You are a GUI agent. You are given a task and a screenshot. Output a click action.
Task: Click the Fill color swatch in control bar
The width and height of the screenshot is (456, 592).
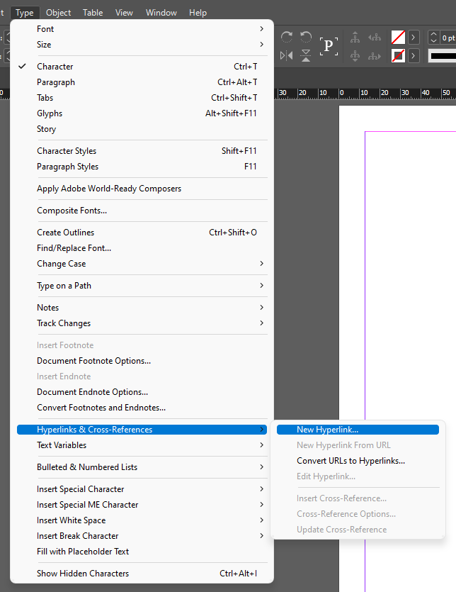(x=398, y=38)
